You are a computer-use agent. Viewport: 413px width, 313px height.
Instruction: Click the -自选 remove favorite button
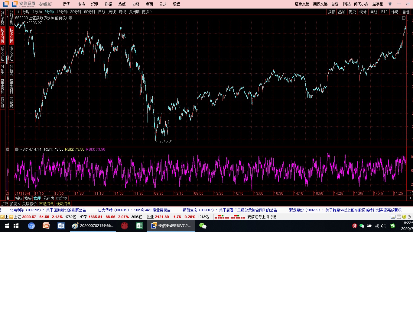tap(406, 12)
